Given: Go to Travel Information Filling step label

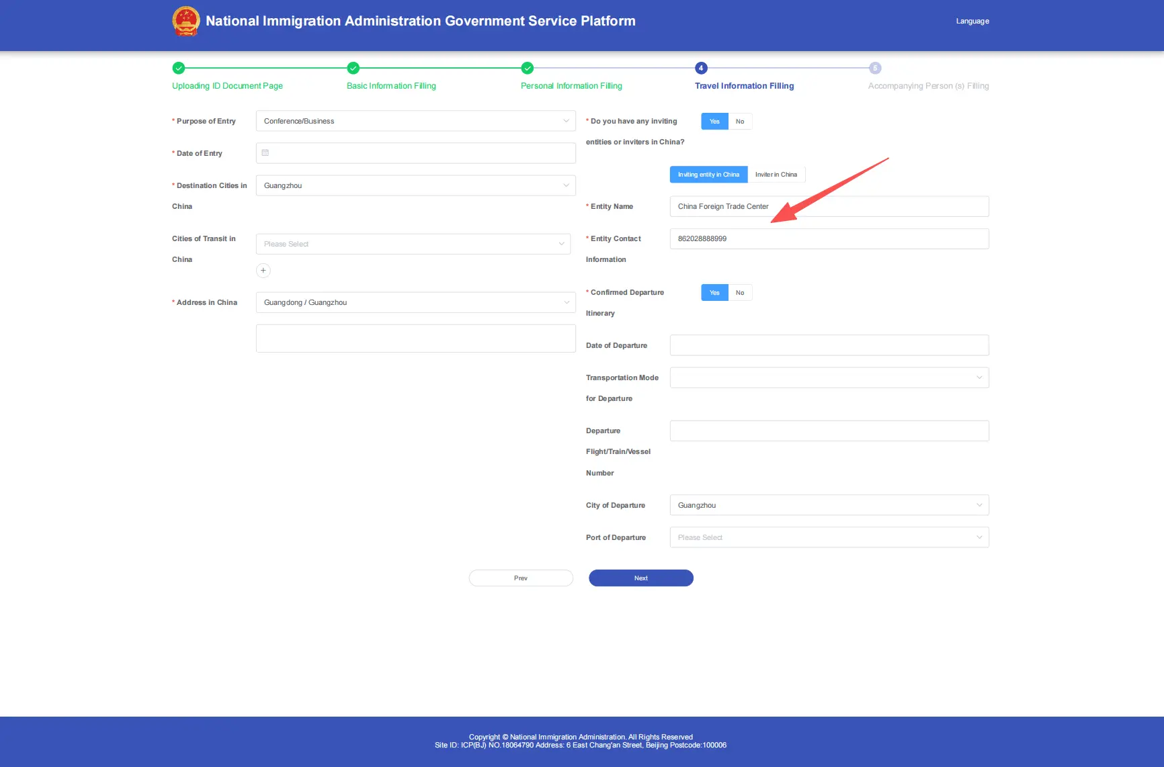Looking at the screenshot, I should click(x=744, y=86).
